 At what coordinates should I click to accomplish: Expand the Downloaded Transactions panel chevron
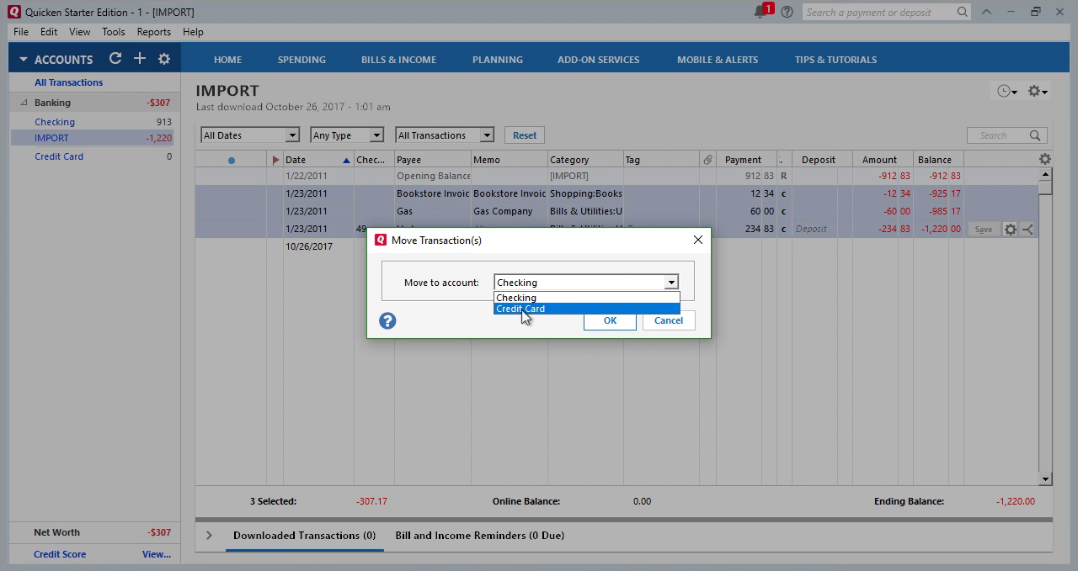point(209,535)
